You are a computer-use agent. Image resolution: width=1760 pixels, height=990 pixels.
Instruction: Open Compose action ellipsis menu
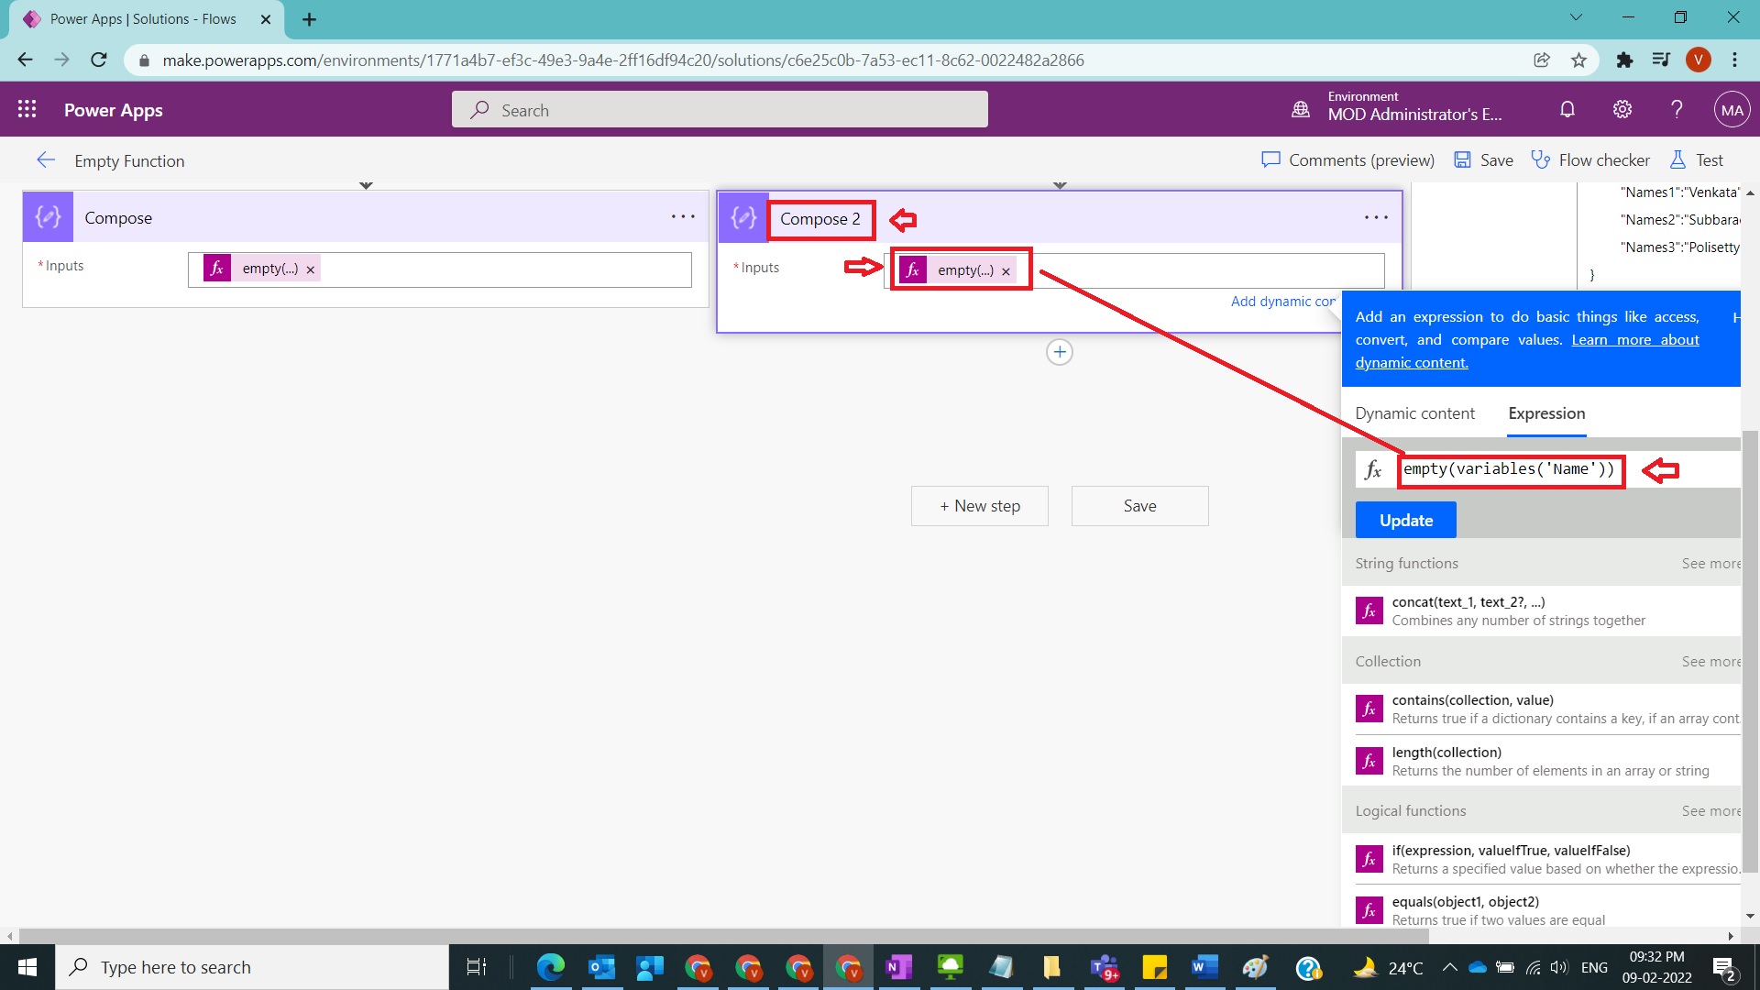point(683,217)
